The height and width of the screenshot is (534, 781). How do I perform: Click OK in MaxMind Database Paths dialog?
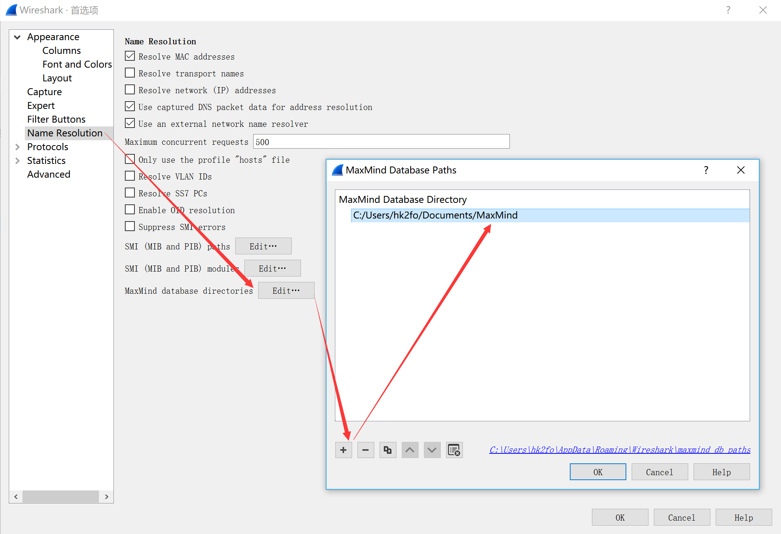598,472
